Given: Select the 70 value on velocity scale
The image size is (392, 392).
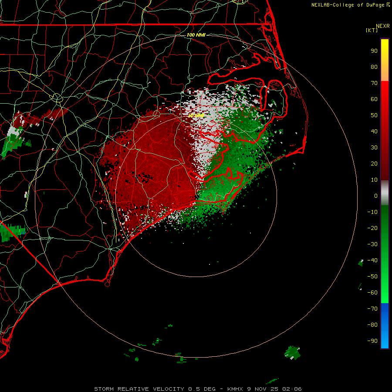Looking at the screenshot, I should pos(374,83).
